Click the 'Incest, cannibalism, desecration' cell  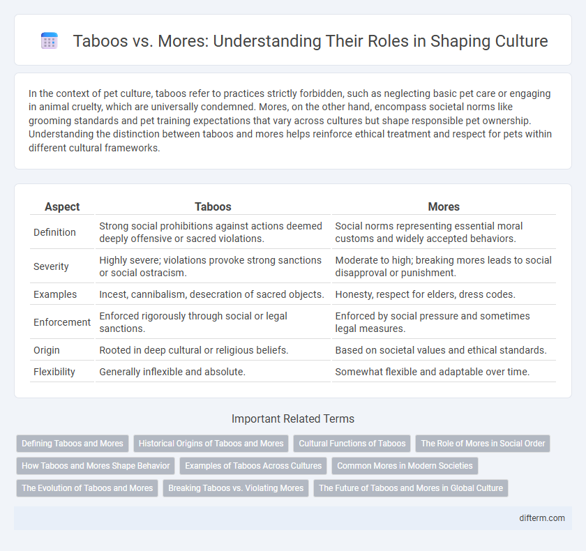211,294
